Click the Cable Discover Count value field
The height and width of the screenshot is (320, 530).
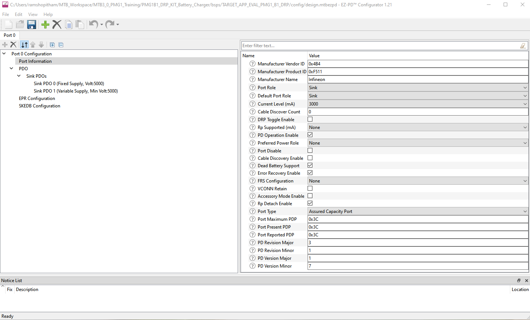pyautogui.click(x=418, y=112)
